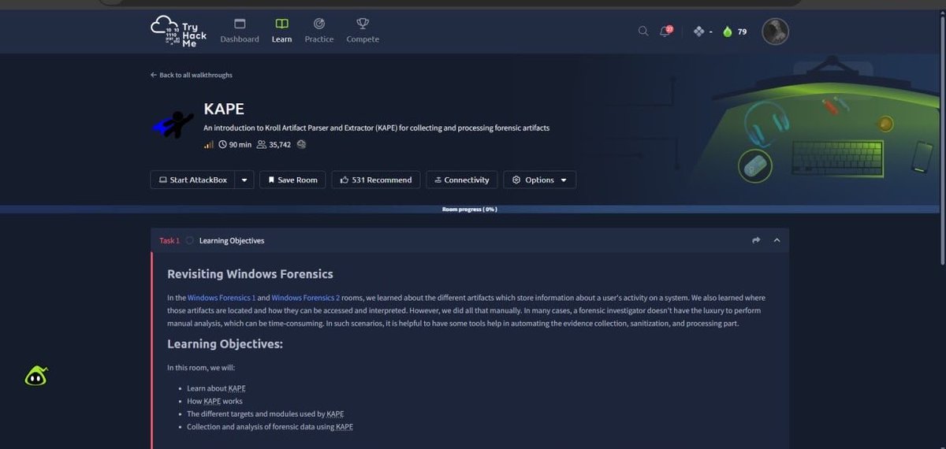
Task: Click the 'In this room, we will:' text
Action: (201, 368)
